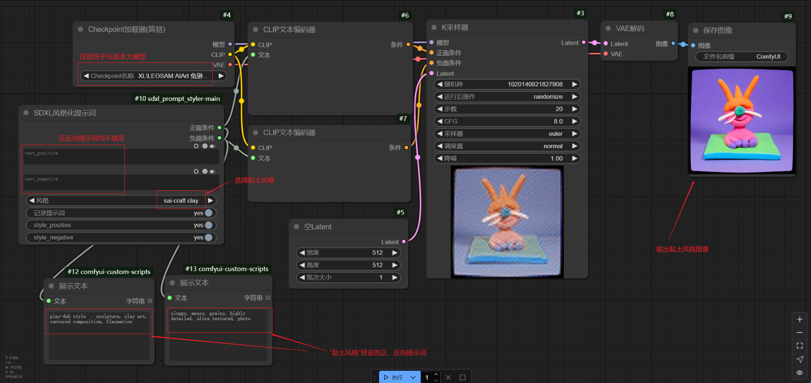Click the #10 sdxl_prompt_styler-main badge
Screen dimensions: 811x383
click(x=177, y=99)
